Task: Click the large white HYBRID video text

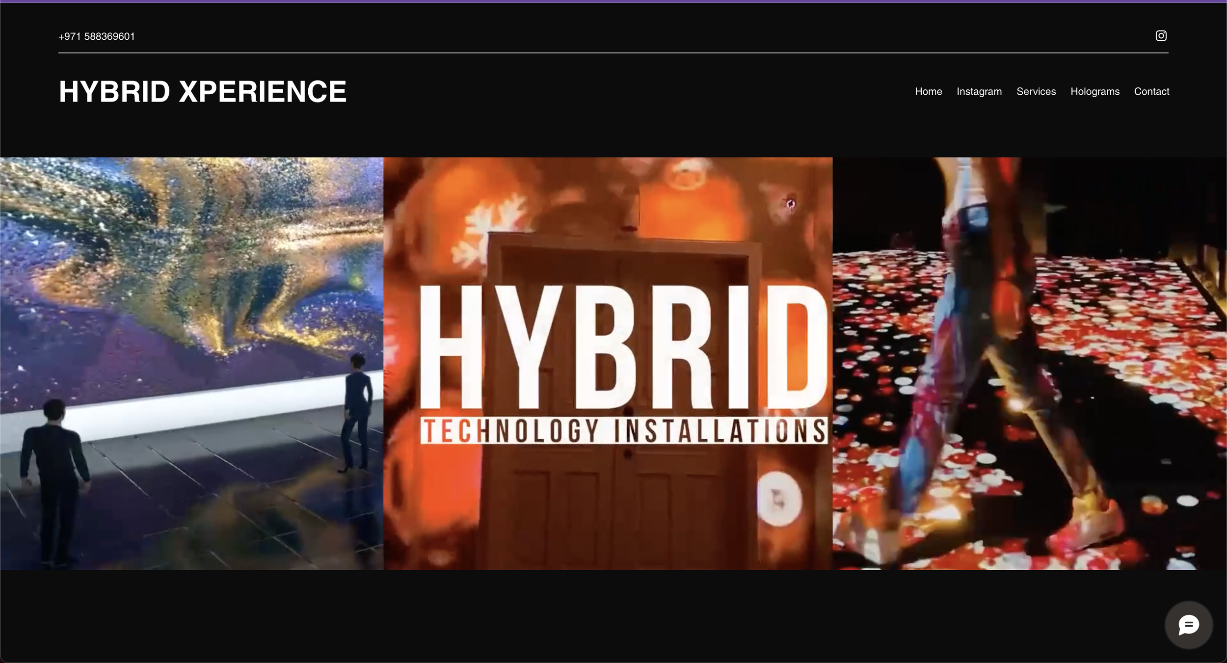Action: click(622, 348)
